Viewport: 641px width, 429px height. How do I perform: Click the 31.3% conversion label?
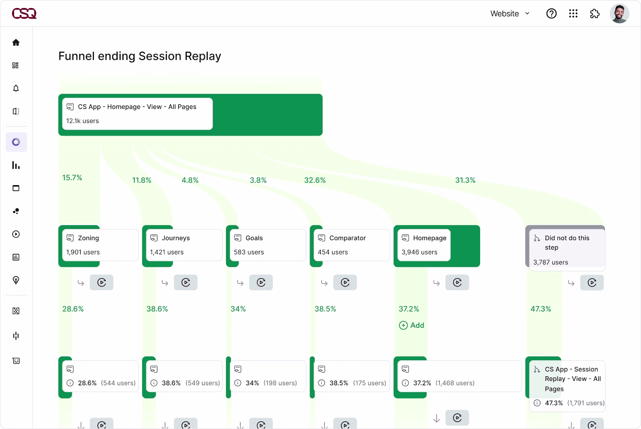click(465, 180)
